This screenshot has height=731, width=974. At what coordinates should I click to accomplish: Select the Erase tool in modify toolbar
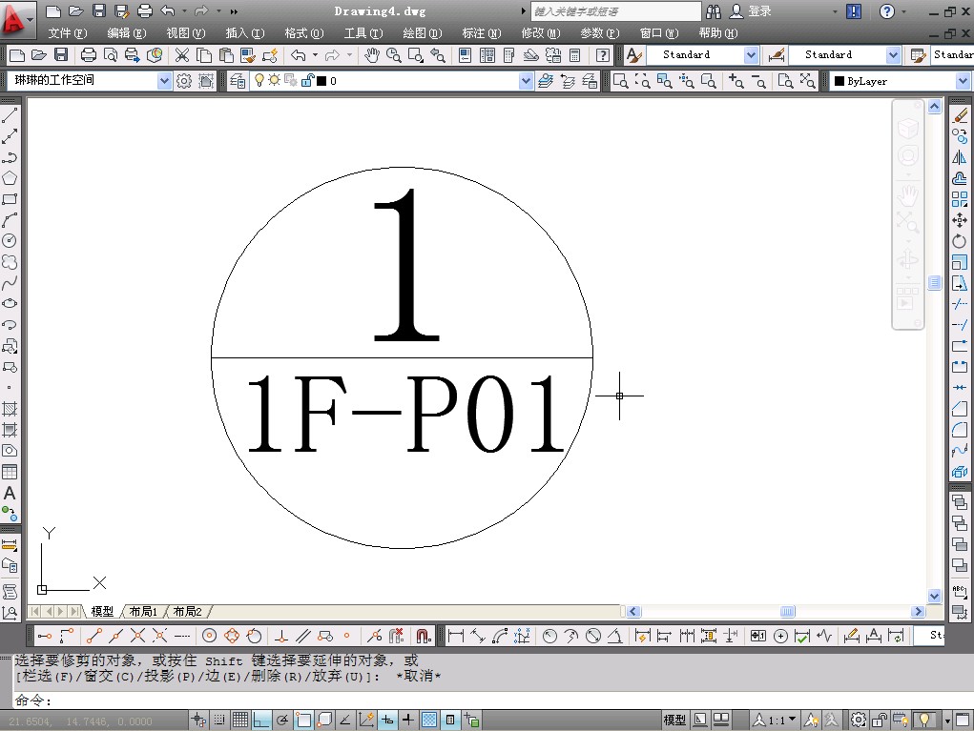[x=960, y=116]
